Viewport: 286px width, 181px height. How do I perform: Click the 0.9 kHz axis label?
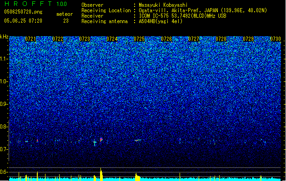pyautogui.click(x=4, y=104)
